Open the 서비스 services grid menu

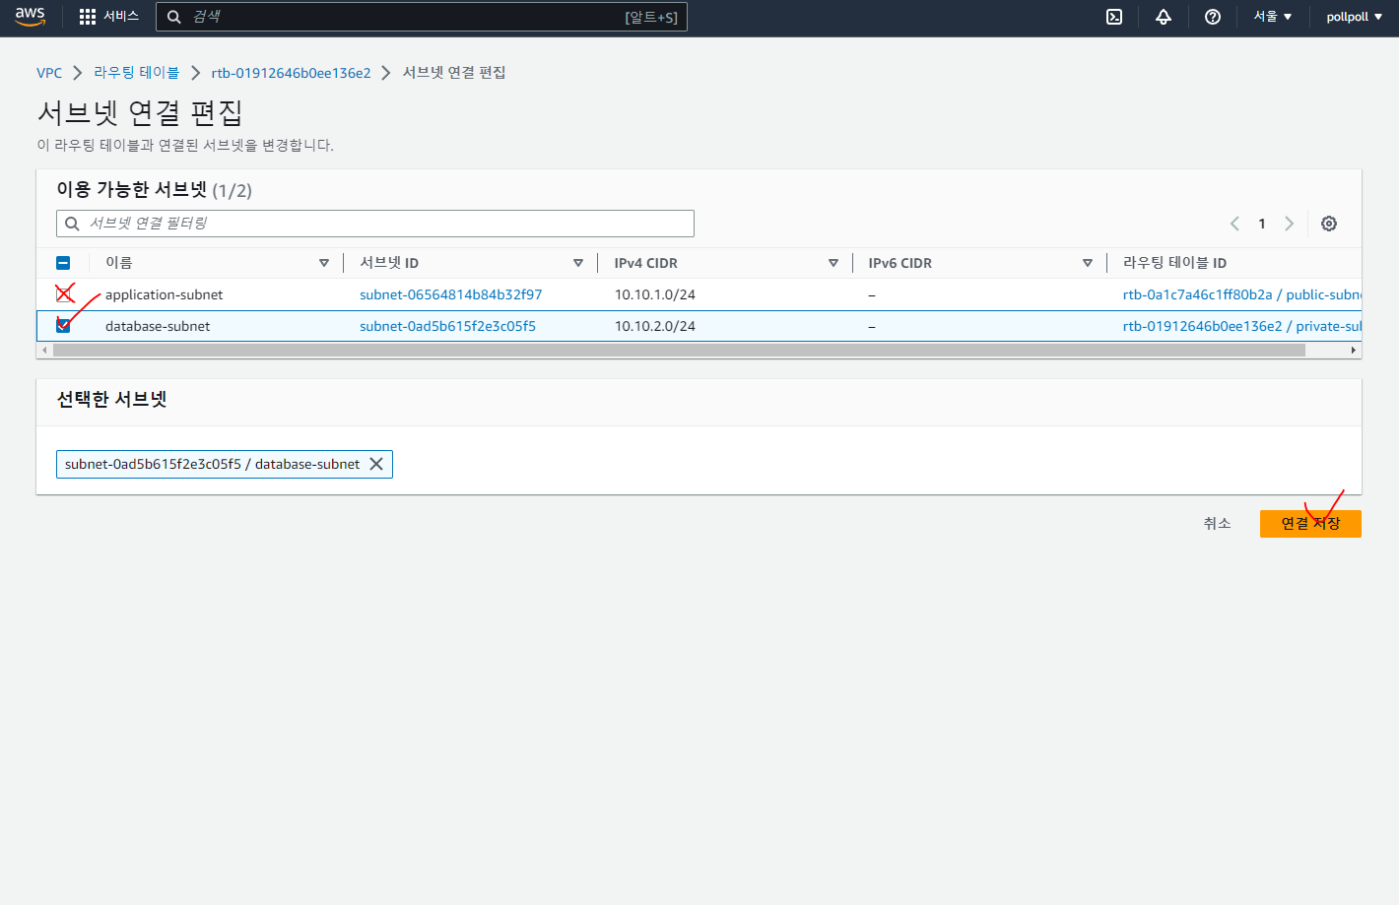[x=109, y=17]
